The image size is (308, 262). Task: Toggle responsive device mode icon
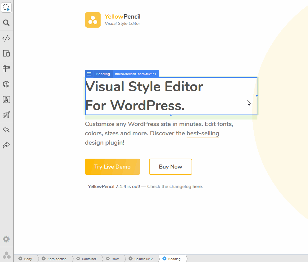pyautogui.click(x=6, y=53)
